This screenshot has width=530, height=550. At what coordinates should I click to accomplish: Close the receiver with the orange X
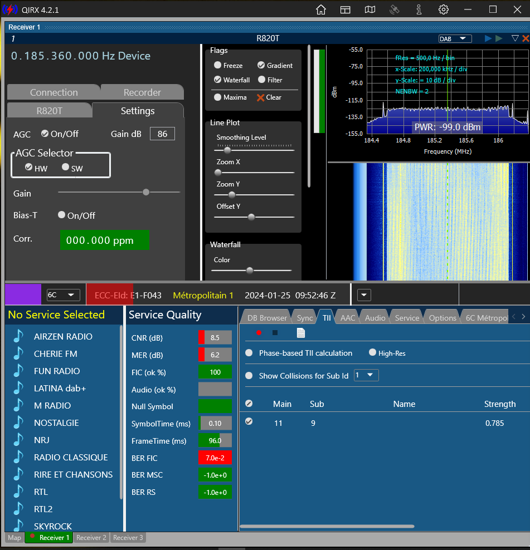coord(526,38)
